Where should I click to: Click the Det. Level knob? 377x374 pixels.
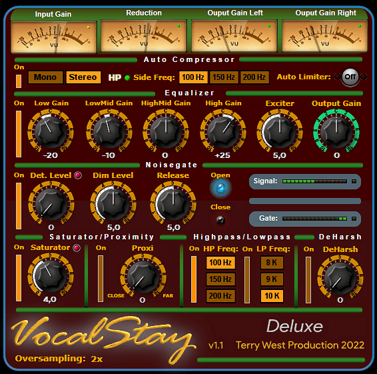(51, 203)
